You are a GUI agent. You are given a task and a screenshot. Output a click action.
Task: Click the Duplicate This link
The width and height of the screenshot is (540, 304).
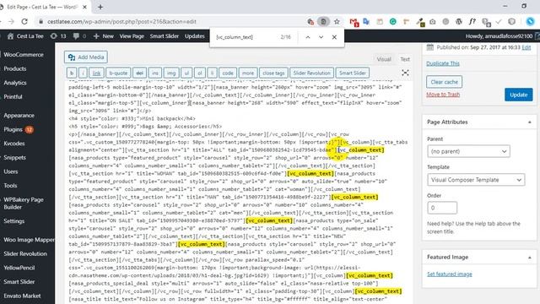pos(443,63)
